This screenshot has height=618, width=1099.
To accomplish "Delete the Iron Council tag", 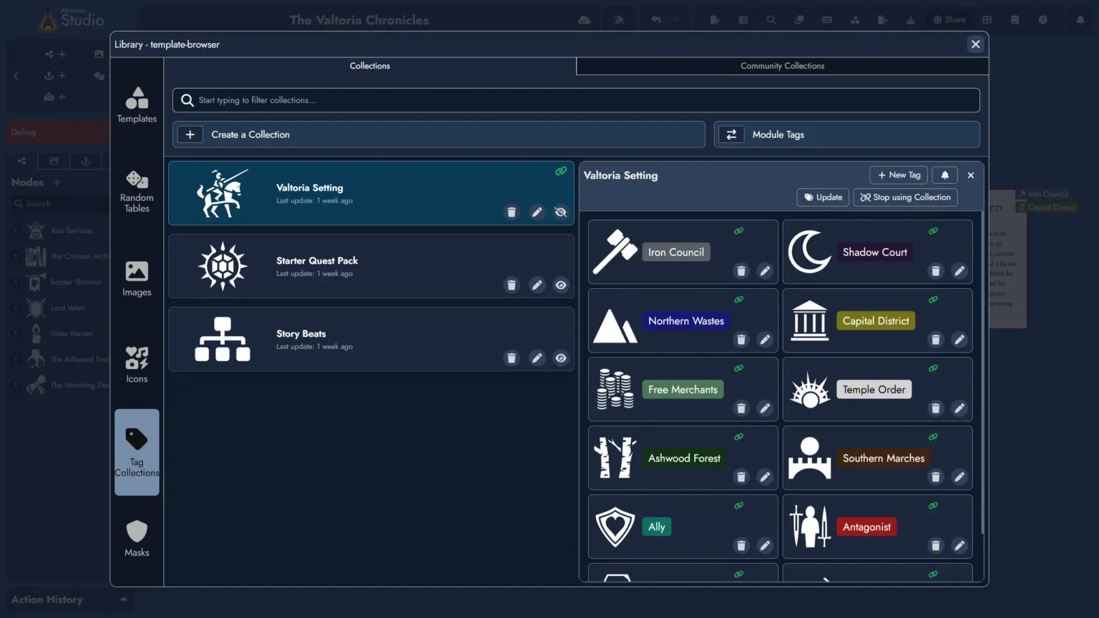I will [741, 271].
